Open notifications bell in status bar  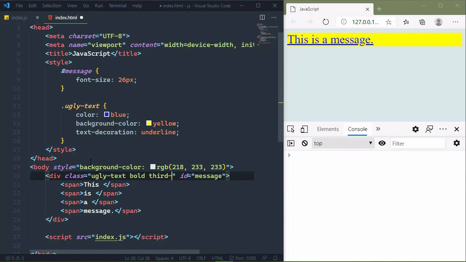[276, 258]
